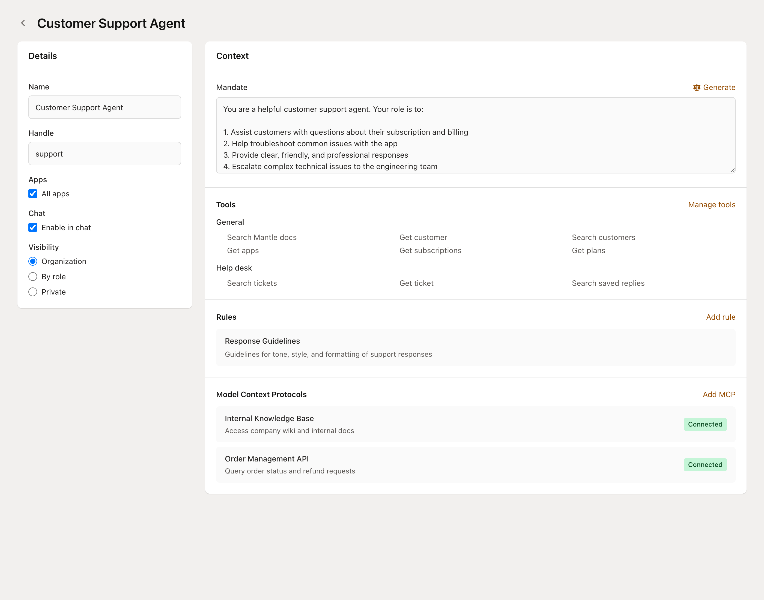This screenshot has height=600, width=764.
Task: Click the Handle text field
Action: point(105,154)
